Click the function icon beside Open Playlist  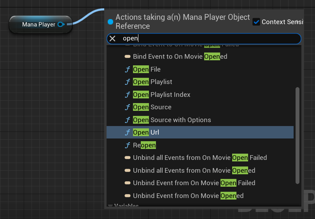tap(128, 82)
